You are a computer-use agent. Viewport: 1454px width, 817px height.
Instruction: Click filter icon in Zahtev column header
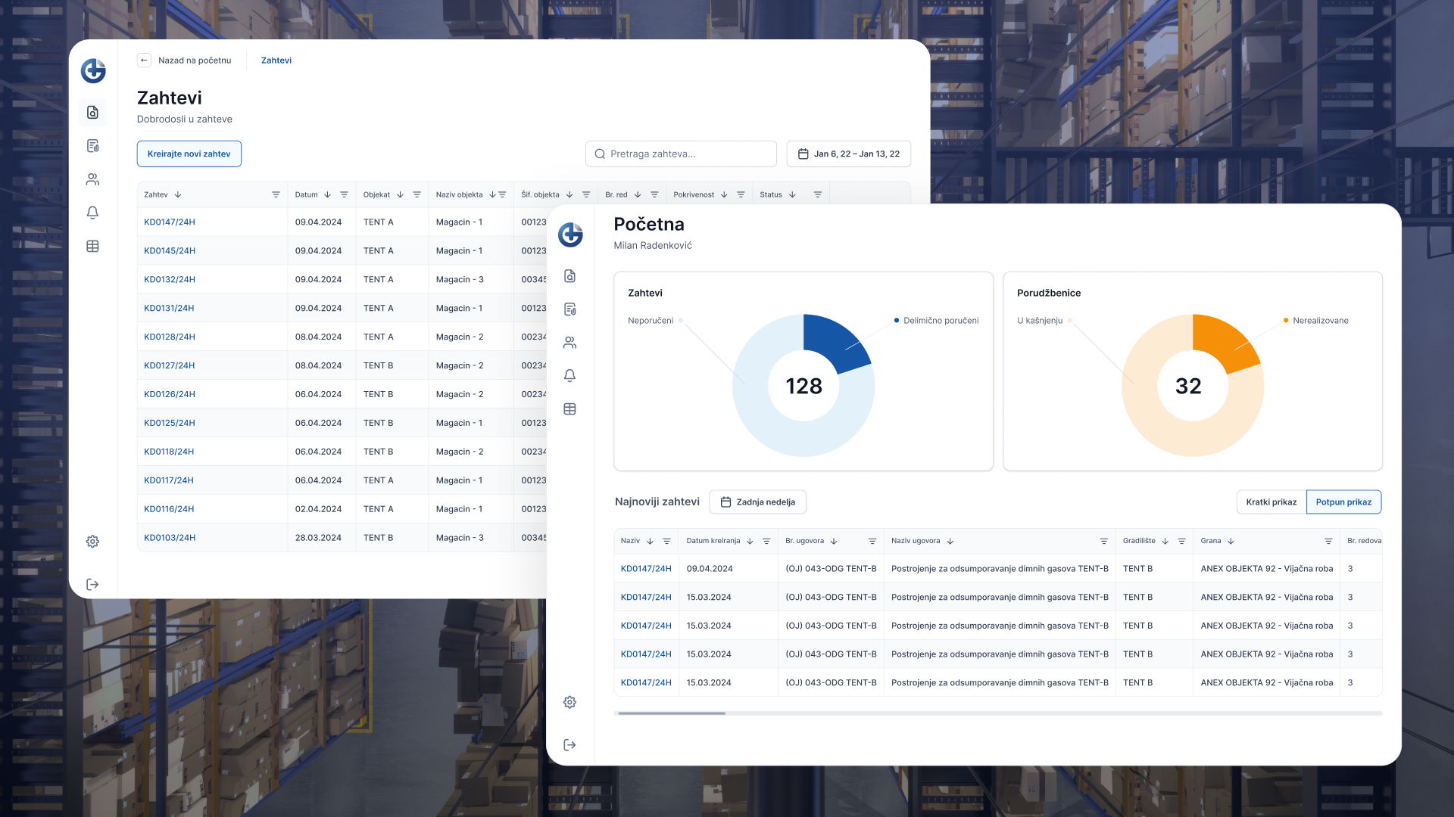click(276, 194)
